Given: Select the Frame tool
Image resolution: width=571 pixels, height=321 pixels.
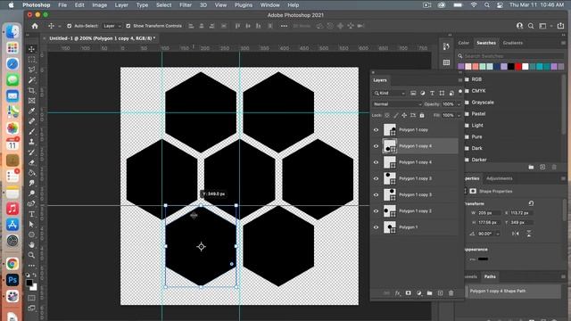Looking at the screenshot, I should click(32, 101).
